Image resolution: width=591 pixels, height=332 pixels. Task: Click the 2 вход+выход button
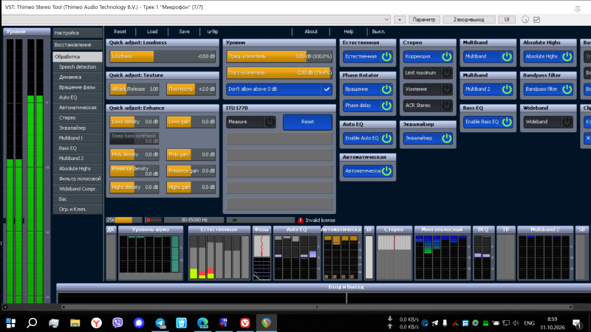[x=469, y=20]
